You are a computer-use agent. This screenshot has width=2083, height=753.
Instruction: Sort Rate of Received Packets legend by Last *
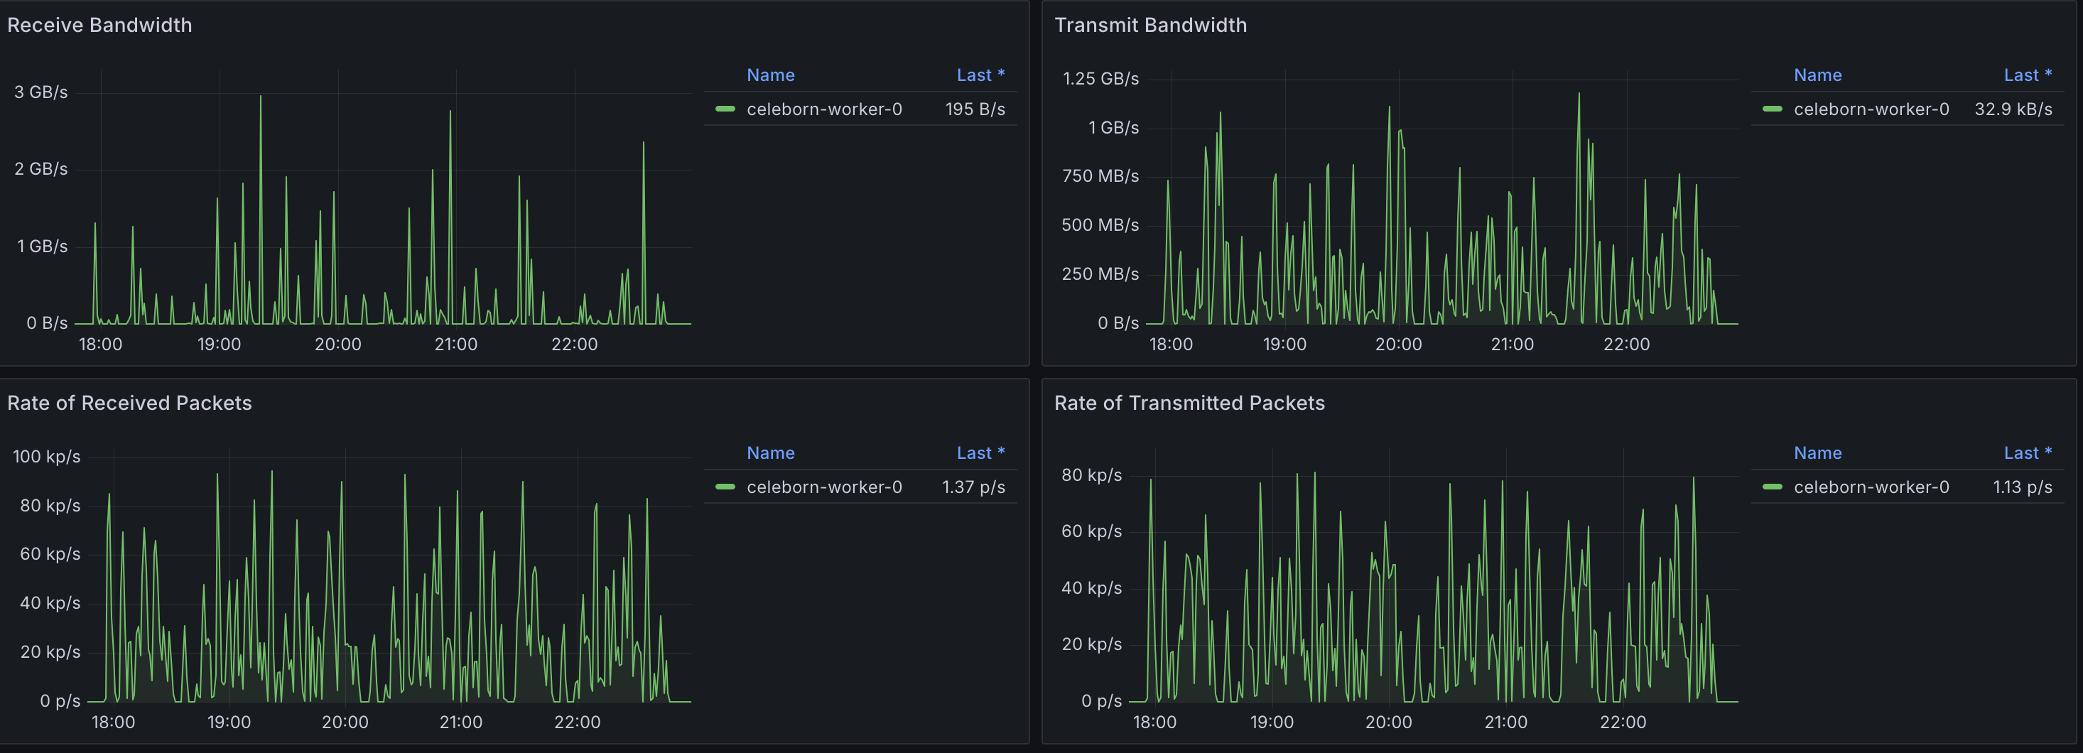pos(979,453)
